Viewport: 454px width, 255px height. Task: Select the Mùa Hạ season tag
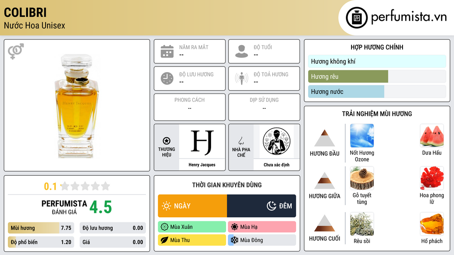point(262,227)
